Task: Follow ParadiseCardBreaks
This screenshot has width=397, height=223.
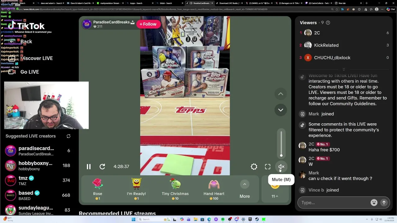Action: tap(148, 24)
